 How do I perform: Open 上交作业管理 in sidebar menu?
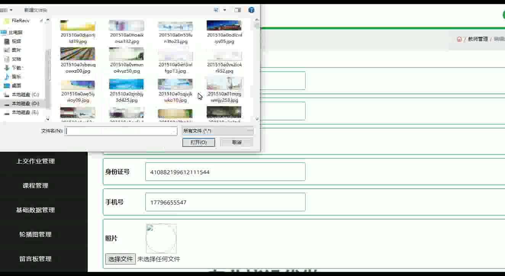point(35,161)
